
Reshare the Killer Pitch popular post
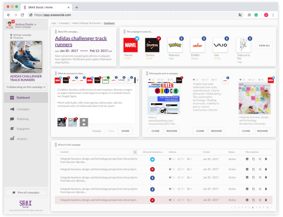172,131
